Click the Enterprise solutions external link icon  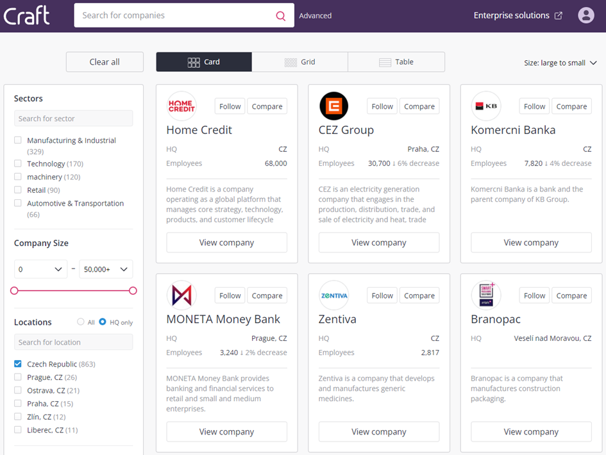tap(559, 15)
